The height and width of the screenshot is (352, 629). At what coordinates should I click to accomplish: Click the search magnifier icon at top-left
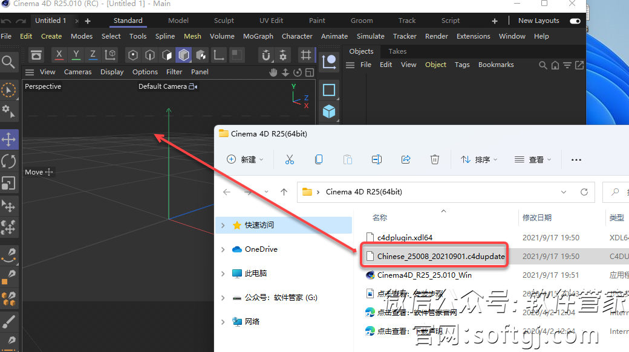coord(8,62)
